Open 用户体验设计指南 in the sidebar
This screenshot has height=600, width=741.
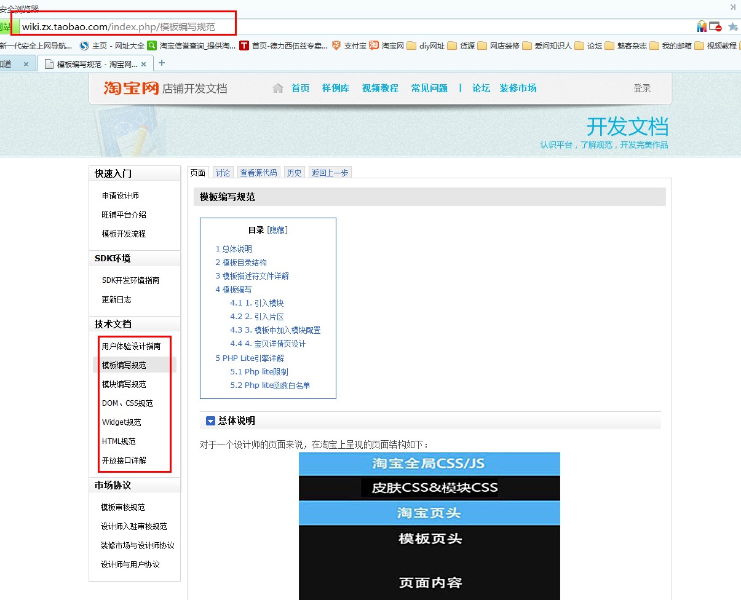pyautogui.click(x=132, y=346)
